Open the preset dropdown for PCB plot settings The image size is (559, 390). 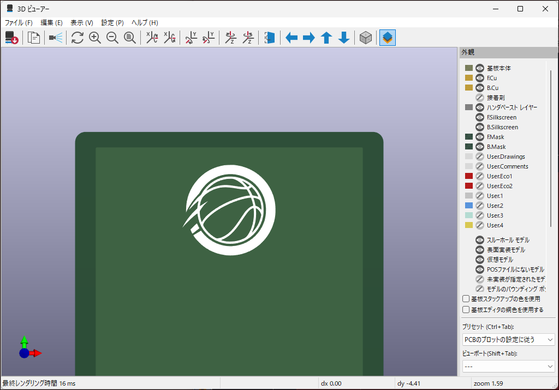tap(508, 339)
